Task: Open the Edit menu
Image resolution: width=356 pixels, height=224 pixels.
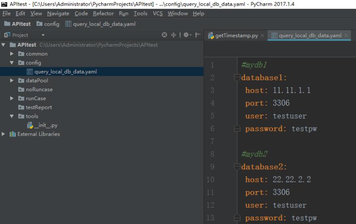Action: coord(20,13)
